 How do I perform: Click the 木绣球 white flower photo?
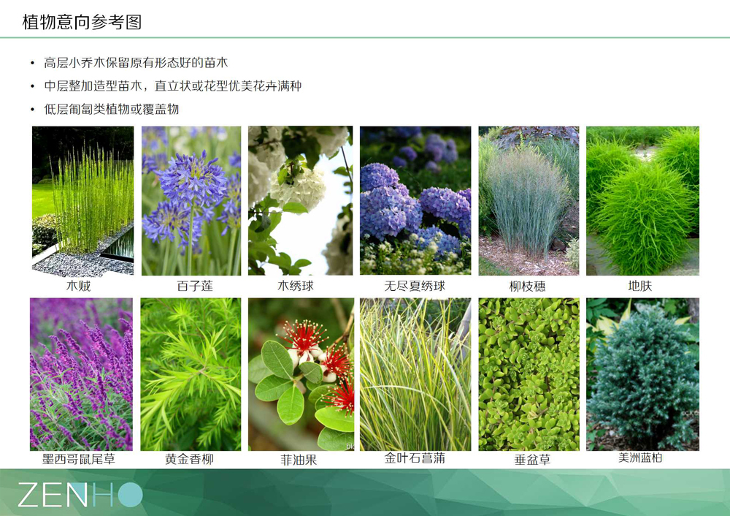pos(300,201)
